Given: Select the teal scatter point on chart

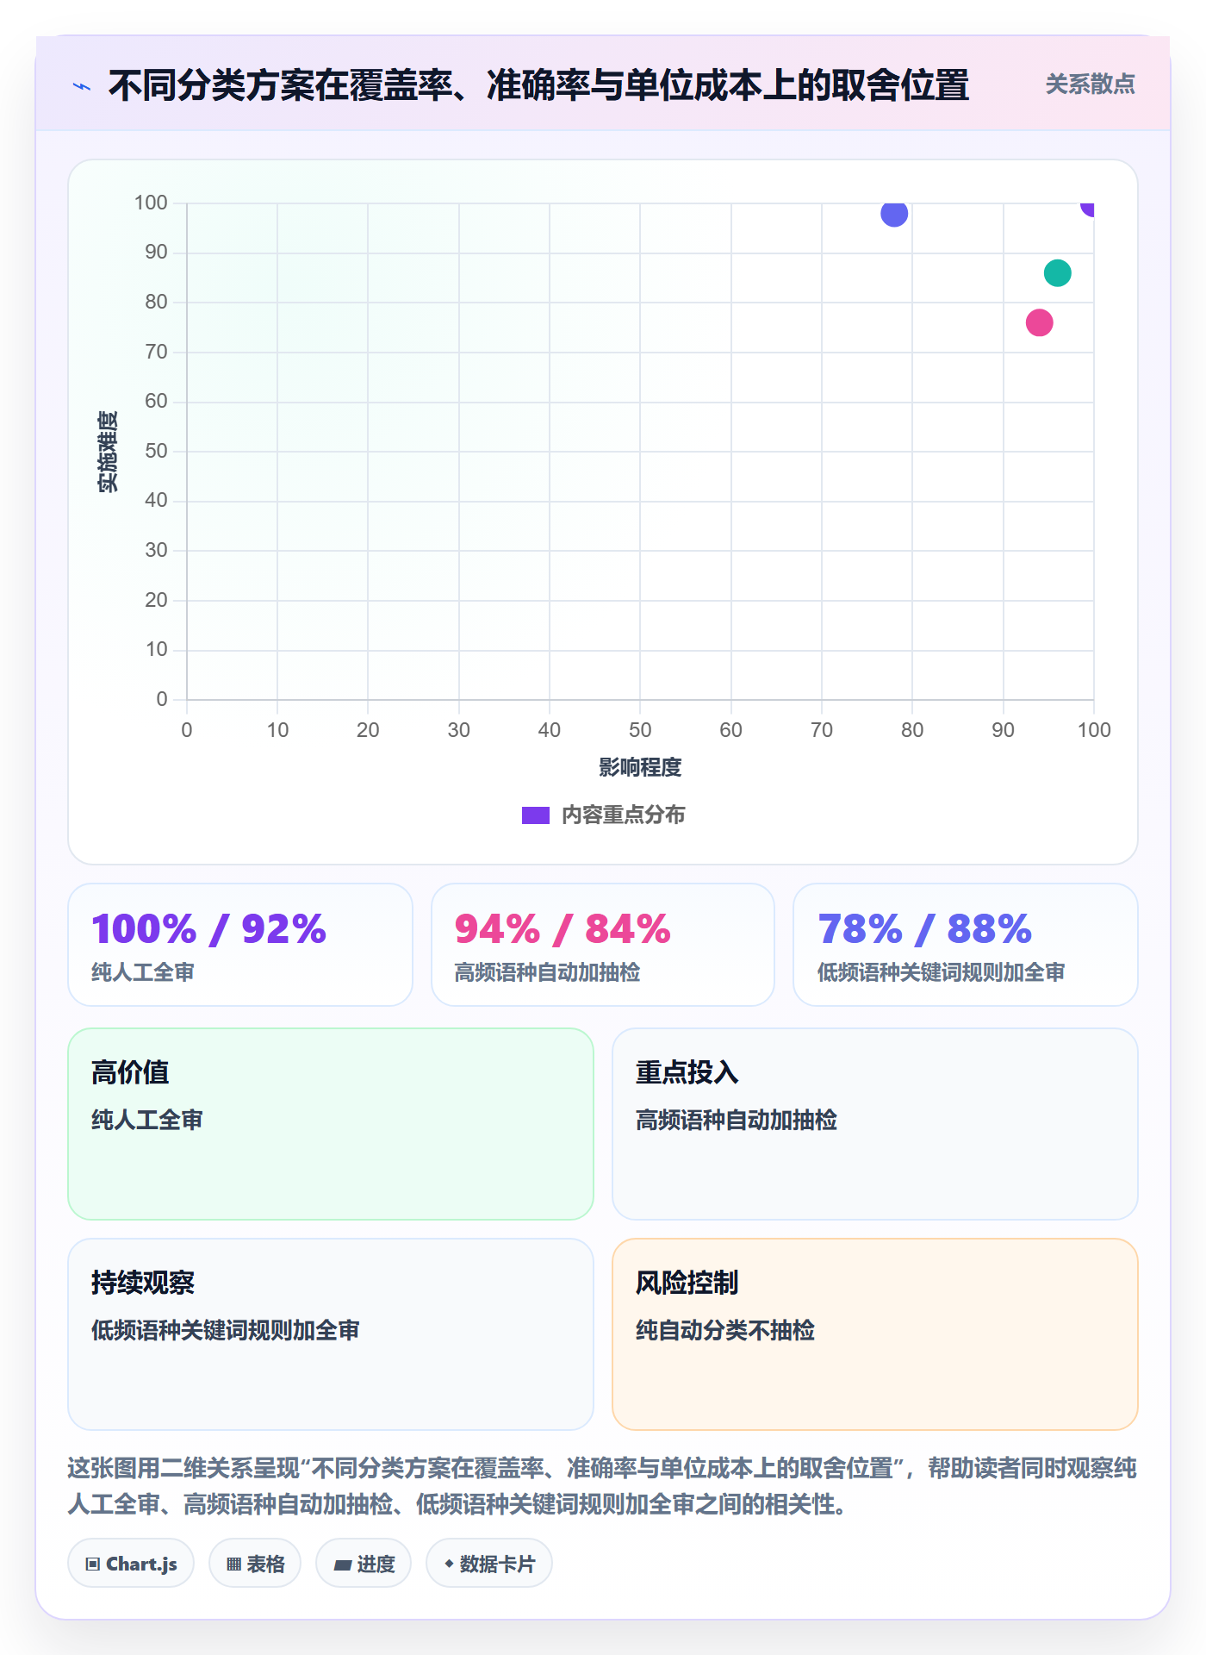Looking at the screenshot, I should [x=1057, y=273].
